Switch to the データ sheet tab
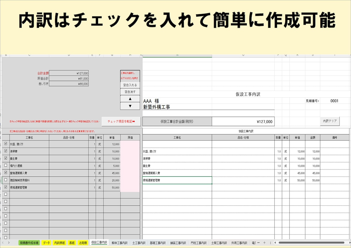The width and height of the screenshot is (351, 248). pyautogui.click(x=46, y=243)
